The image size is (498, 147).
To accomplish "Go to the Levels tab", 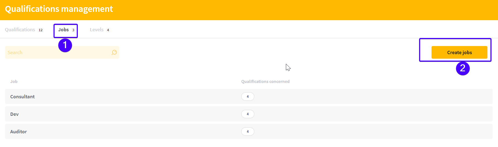I will pyautogui.click(x=100, y=30).
